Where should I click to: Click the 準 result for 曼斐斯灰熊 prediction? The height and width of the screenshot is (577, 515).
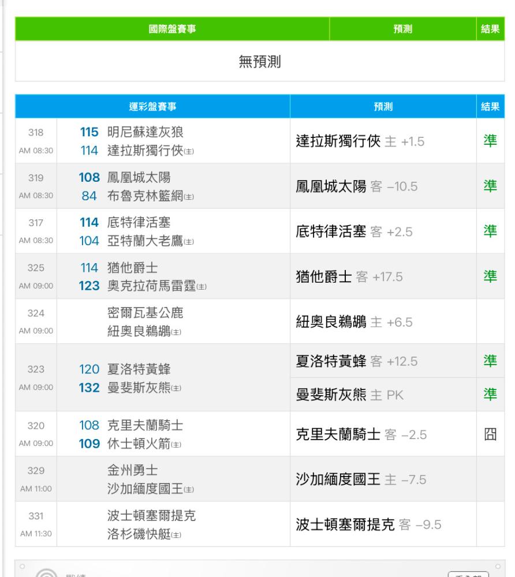click(x=490, y=395)
